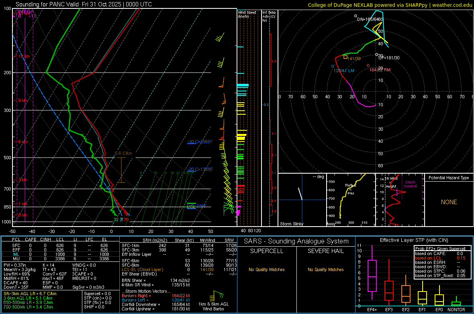Viewport: 474px width, 314px height.
Task: Click the Corfidi Upshear = 181/30 kt line
Action: tap(156, 309)
